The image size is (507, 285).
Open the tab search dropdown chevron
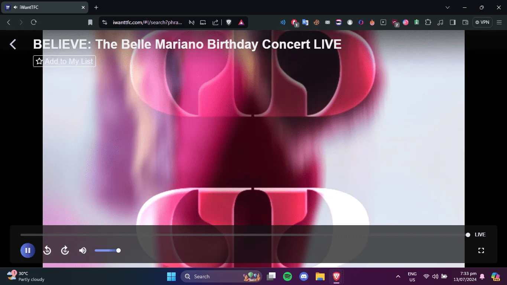[x=448, y=7]
